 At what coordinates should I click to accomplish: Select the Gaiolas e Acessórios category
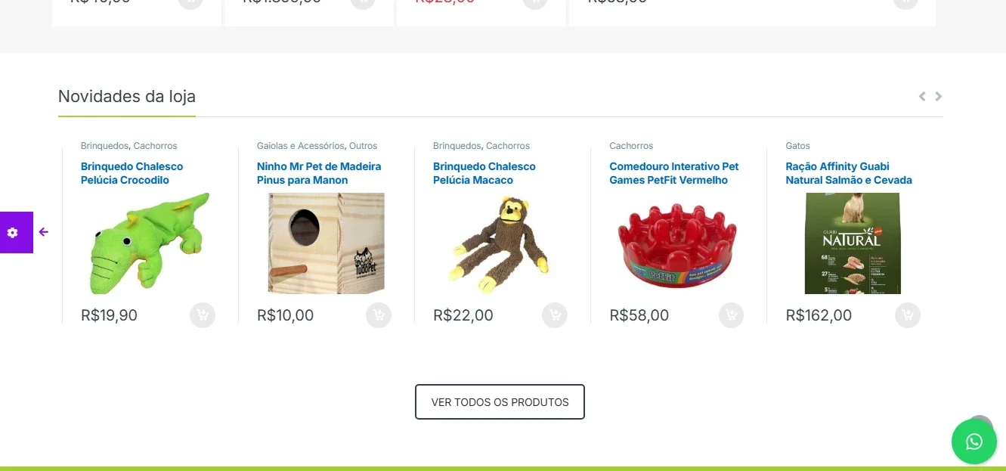click(301, 146)
